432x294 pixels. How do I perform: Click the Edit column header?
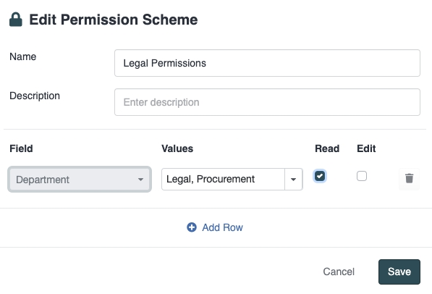coord(366,148)
